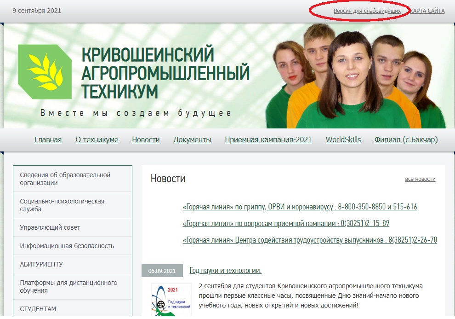Open the WorldSkills navigation item
This screenshot has width=455, height=319.
343,140
